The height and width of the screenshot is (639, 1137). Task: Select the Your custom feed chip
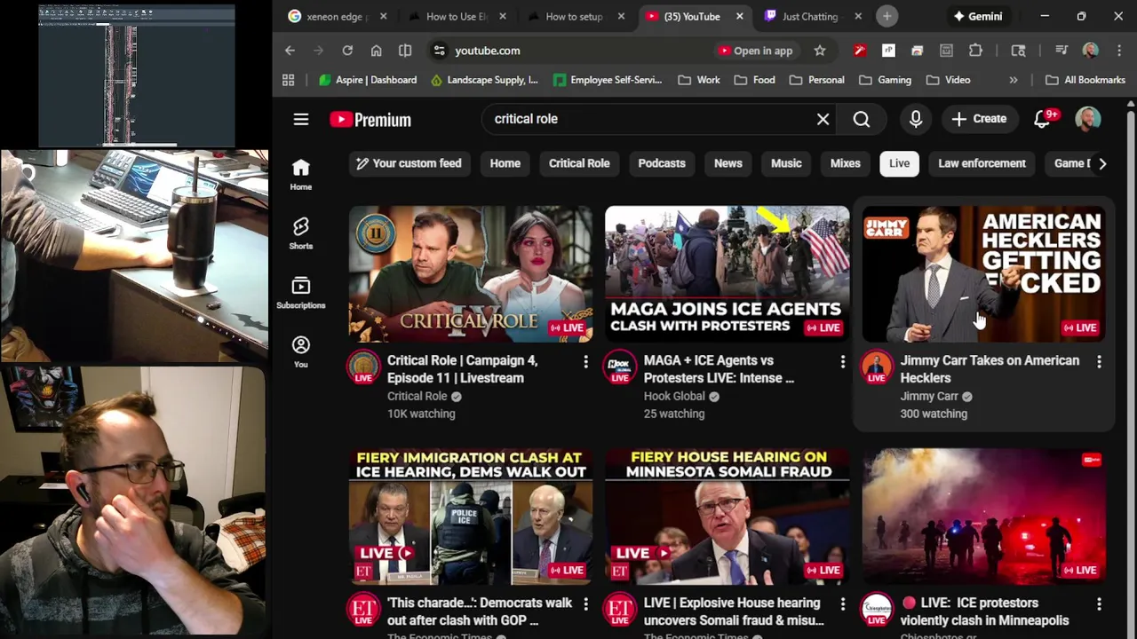(x=409, y=163)
